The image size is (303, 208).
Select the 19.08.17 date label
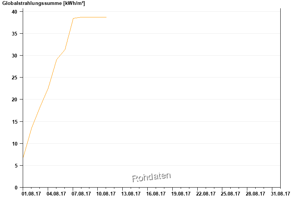pos(181,194)
